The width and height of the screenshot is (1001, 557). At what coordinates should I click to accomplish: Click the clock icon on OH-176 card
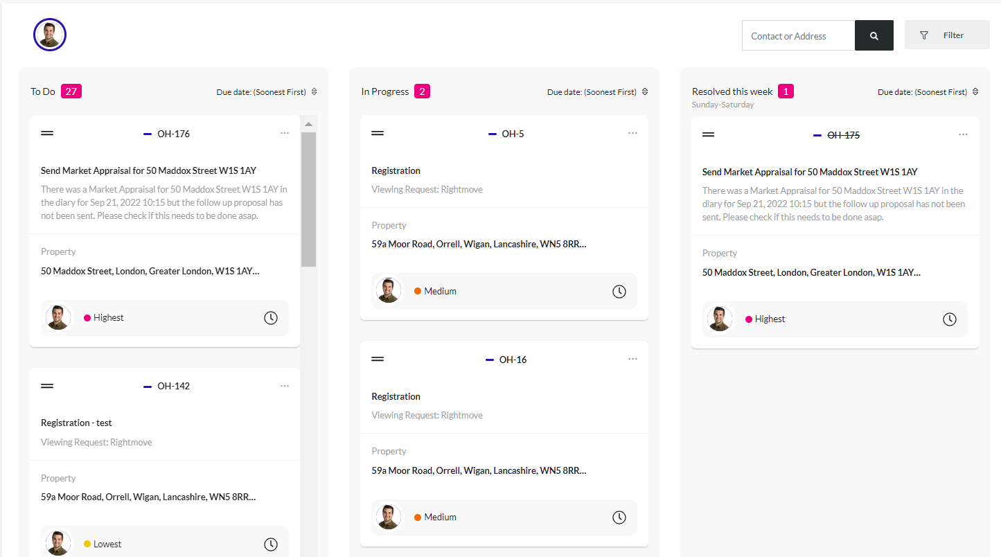pyautogui.click(x=271, y=318)
